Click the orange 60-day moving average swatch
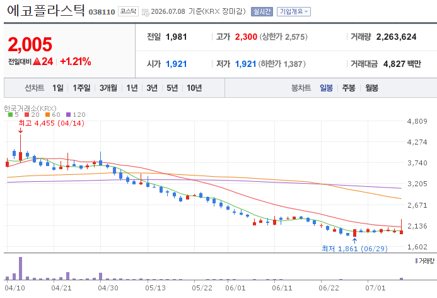 click(48, 115)
